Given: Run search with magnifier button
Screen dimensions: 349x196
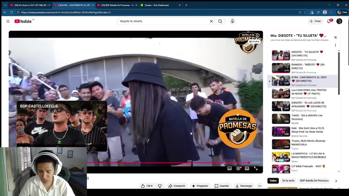Looking at the screenshot, I should [x=220, y=21].
